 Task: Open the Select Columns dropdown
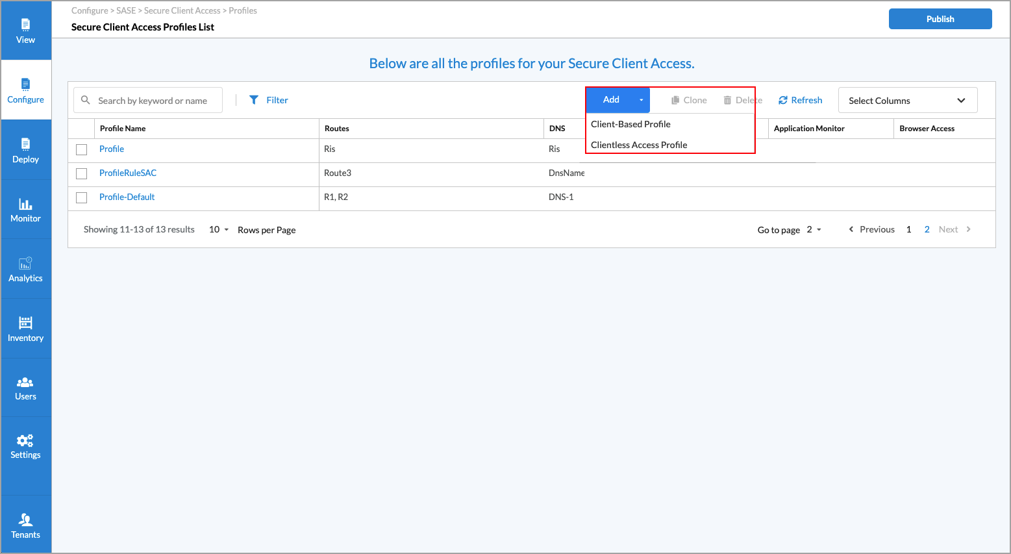point(907,100)
